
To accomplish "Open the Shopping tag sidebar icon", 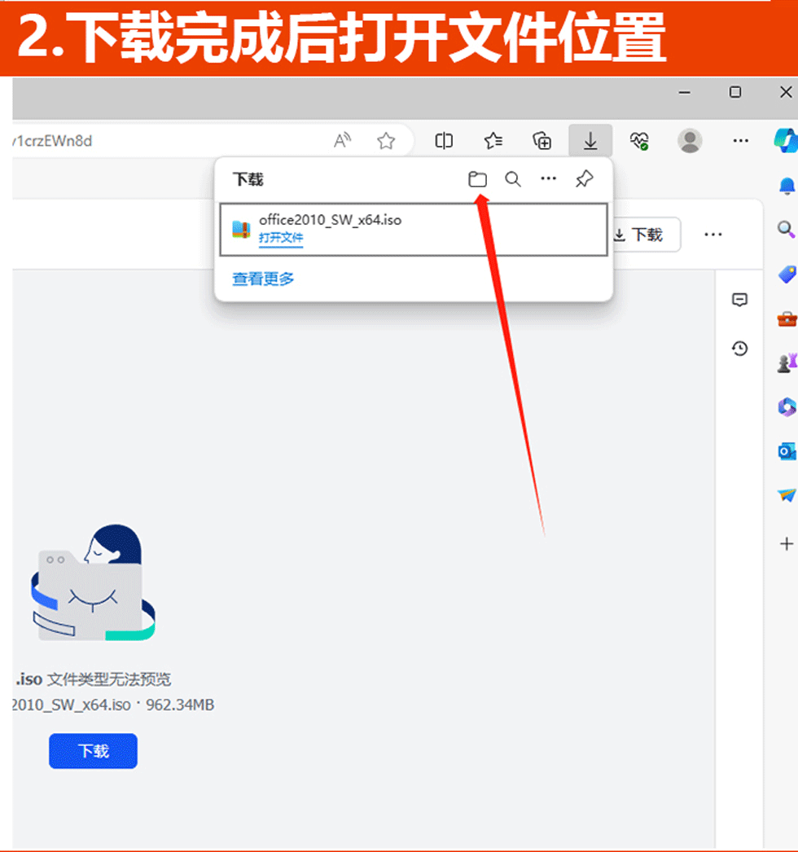I will coord(787,274).
